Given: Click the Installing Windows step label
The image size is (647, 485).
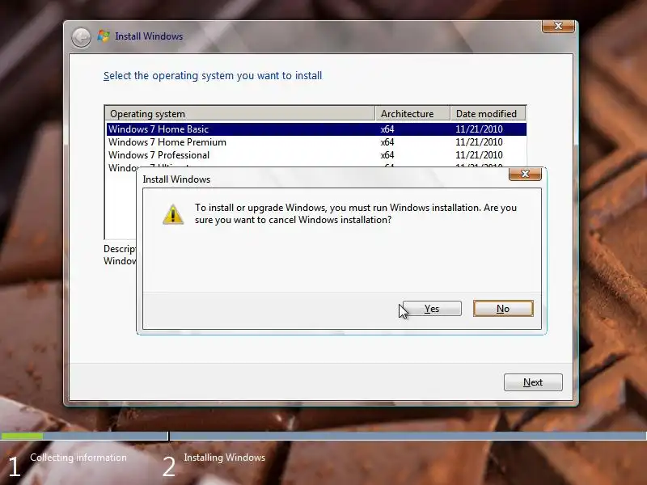Looking at the screenshot, I should pos(225,458).
